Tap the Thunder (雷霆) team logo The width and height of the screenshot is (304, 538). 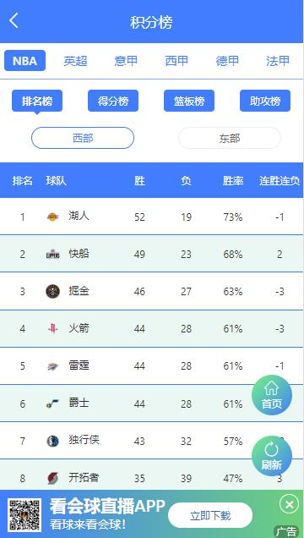click(52, 366)
